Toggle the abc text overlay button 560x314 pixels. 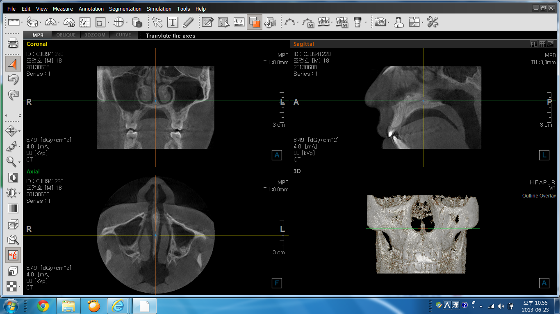point(13,255)
